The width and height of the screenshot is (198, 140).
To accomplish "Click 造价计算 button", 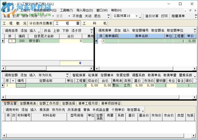I will [152, 16].
